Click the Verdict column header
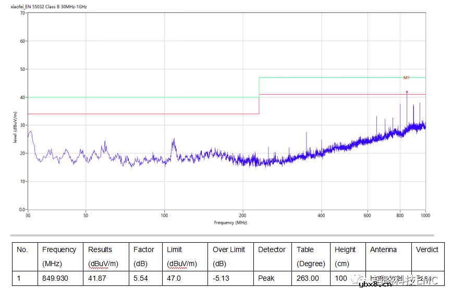The width and height of the screenshot is (452, 300). tap(426, 250)
